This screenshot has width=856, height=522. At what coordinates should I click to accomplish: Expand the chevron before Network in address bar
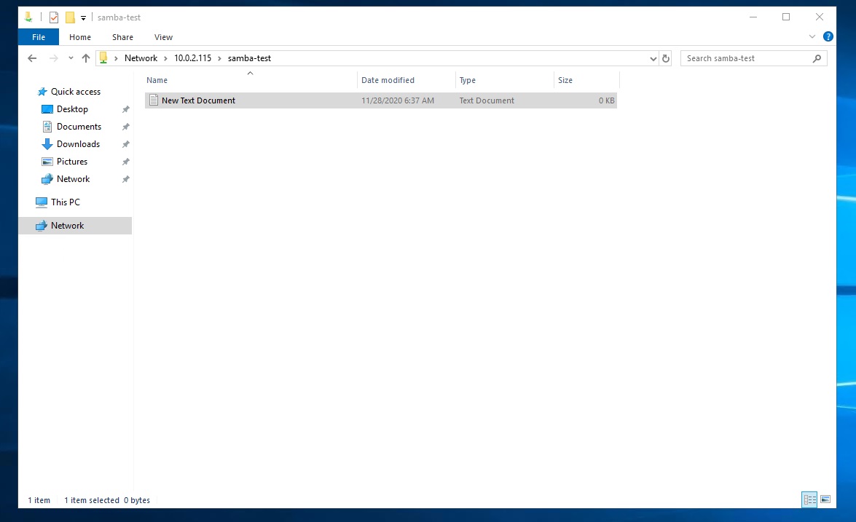[116, 58]
